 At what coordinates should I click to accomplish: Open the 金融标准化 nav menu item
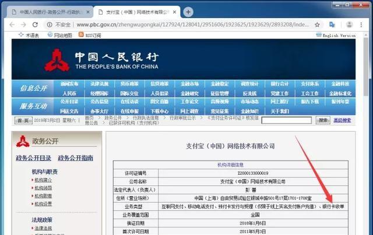click(x=340, y=93)
